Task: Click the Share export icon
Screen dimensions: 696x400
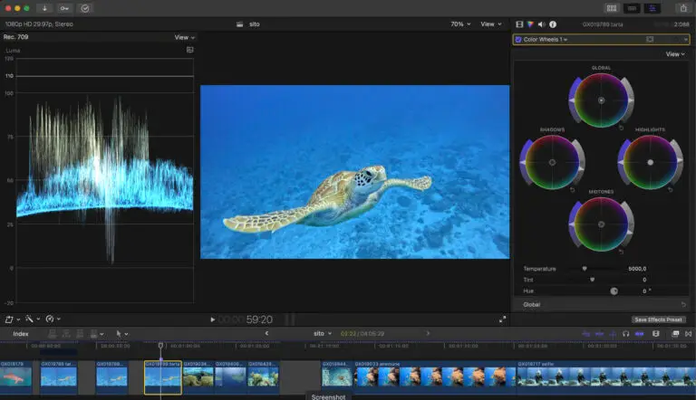Action: [x=683, y=8]
